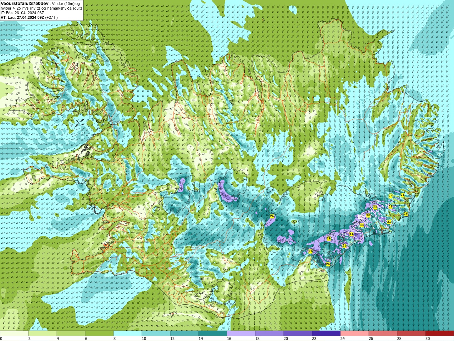Click the "6" label on the legend scale
Image resolution: width=454 pixels, height=341 pixels.
coord(86,339)
